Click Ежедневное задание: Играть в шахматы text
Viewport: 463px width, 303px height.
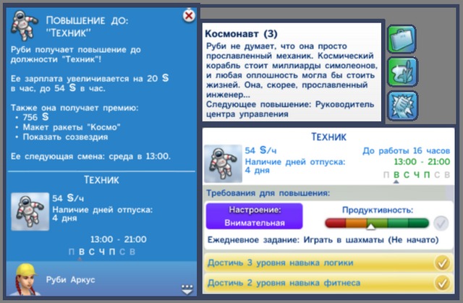(323, 239)
